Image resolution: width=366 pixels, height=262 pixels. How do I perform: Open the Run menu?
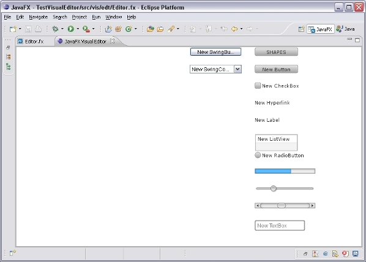coord(96,17)
